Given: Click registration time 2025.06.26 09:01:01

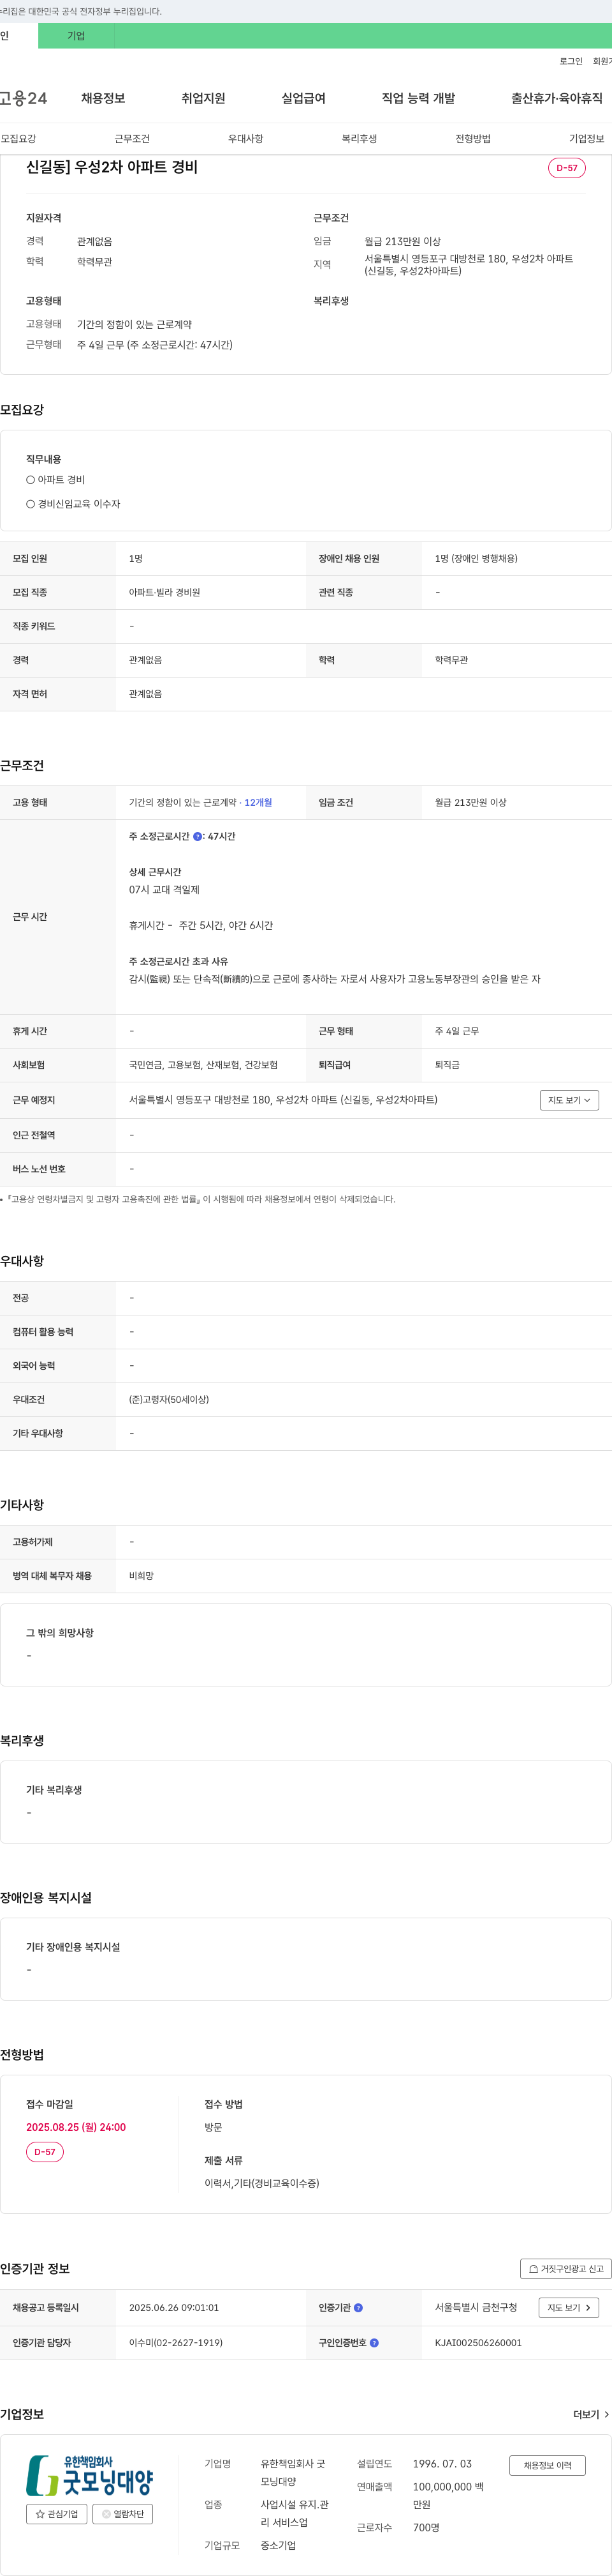Looking at the screenshot, I should pyautogui.click(x=173, y=2308).
